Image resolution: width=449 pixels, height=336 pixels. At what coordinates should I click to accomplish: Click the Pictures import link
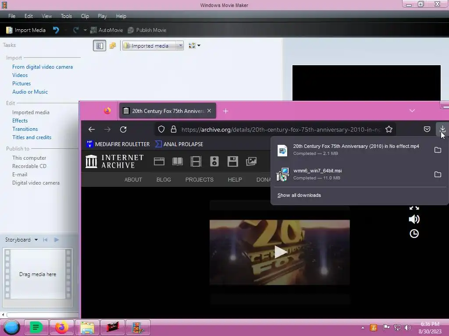pos(21,84)
